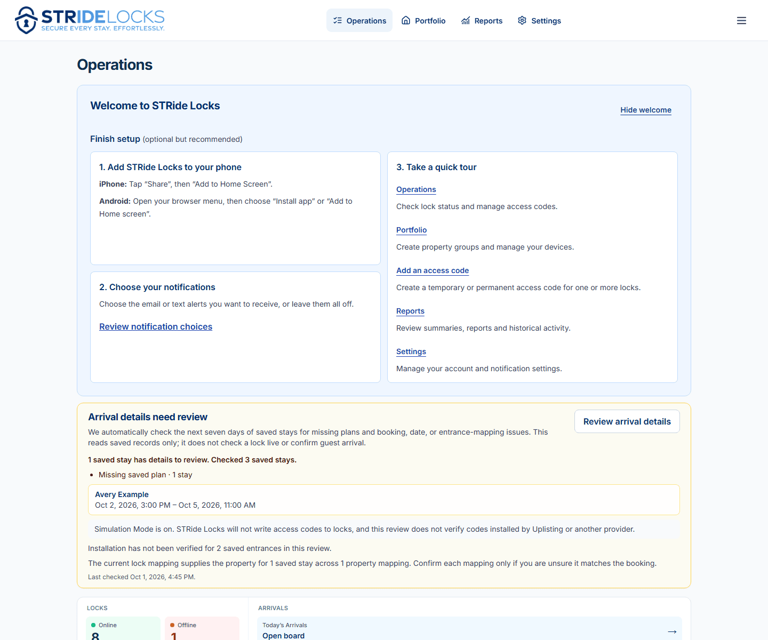The height and width of the screenshot is (640, 768).
Task: Switch to the Portfolio tab in the top navigation
Action: click(x=423, y=20)
